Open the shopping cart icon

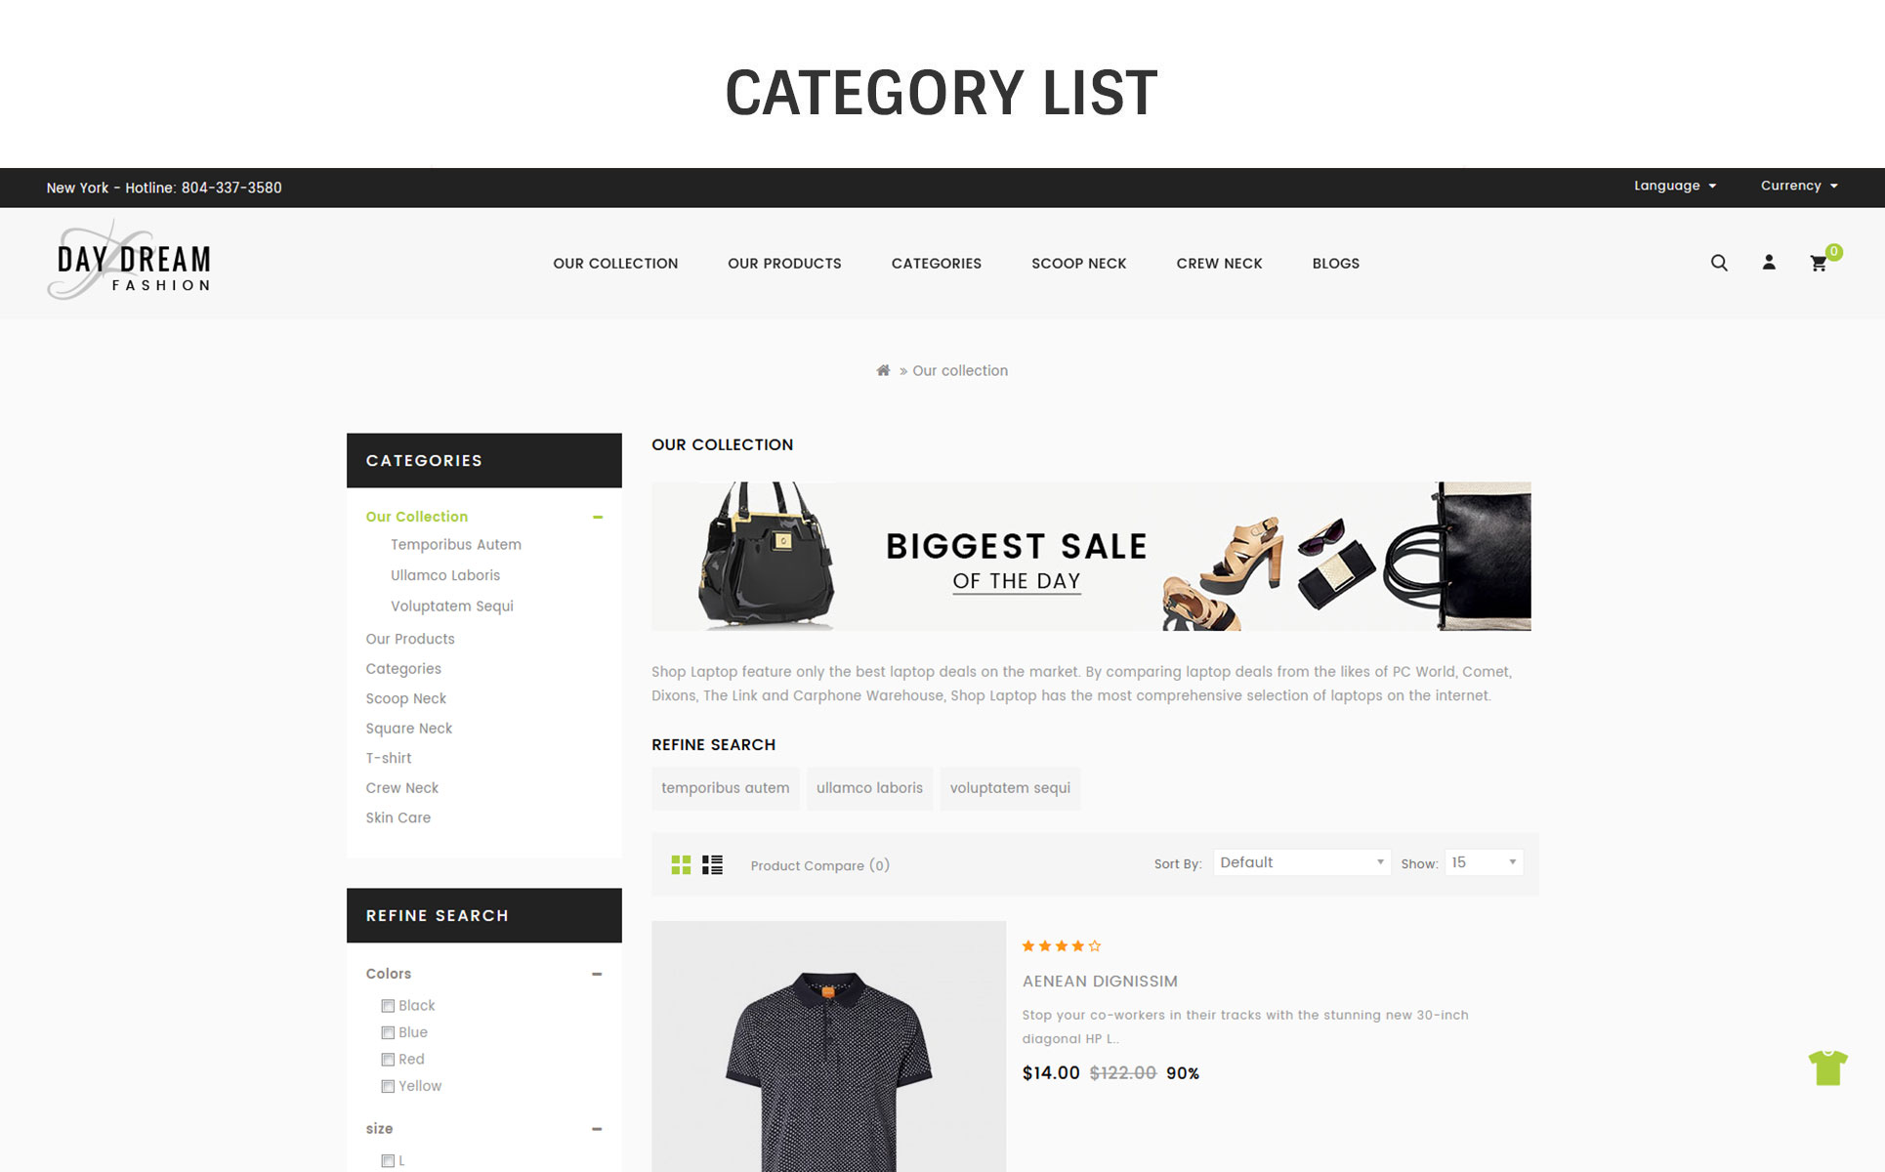coord(1819,263)
